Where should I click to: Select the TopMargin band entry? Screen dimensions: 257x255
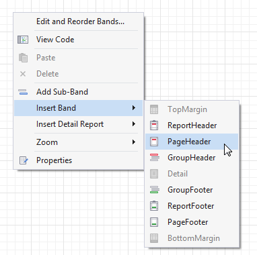coord(192,109)
